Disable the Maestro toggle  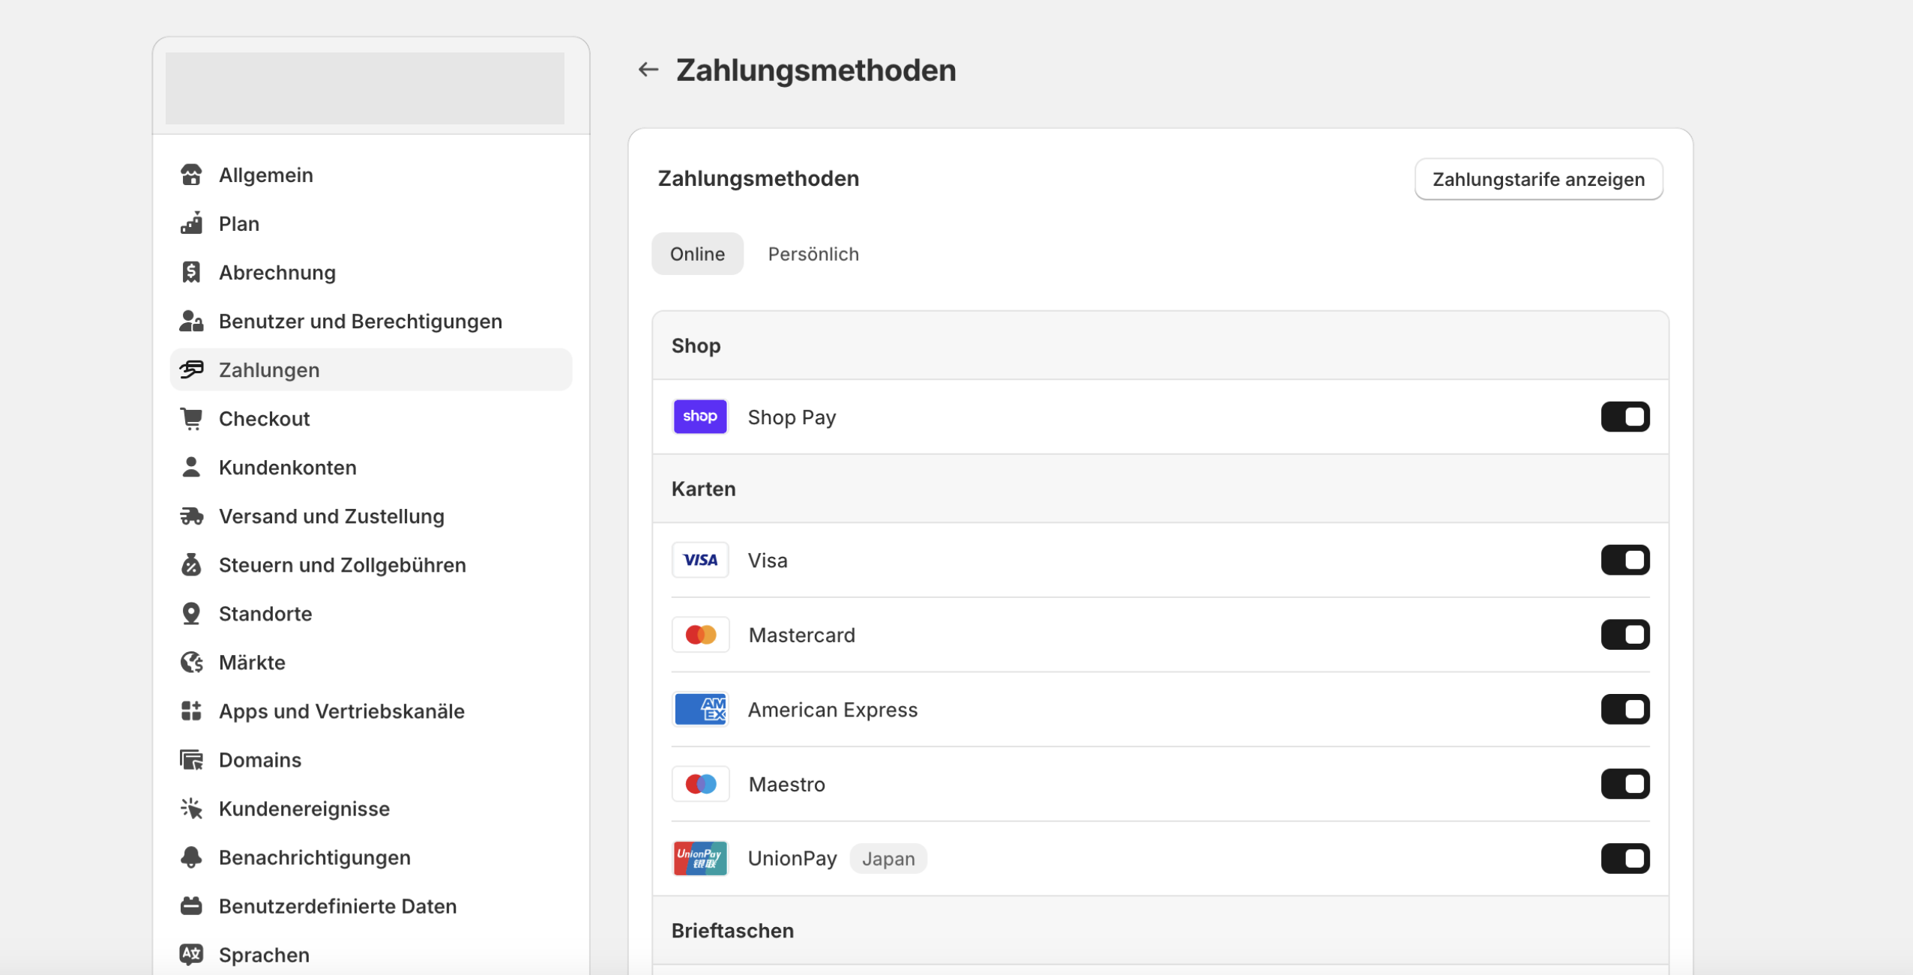pos(1625,784)
